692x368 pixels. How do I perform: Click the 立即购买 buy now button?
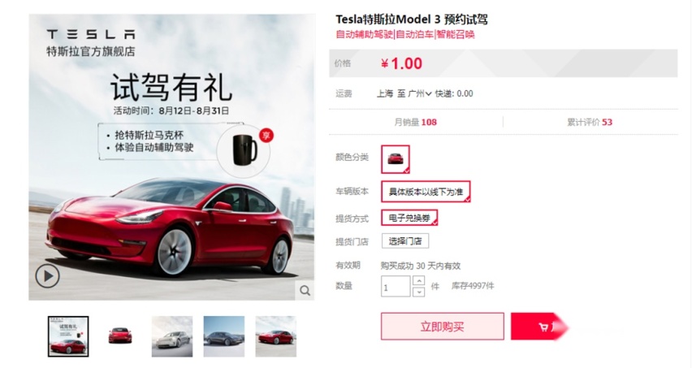(442, 327)
